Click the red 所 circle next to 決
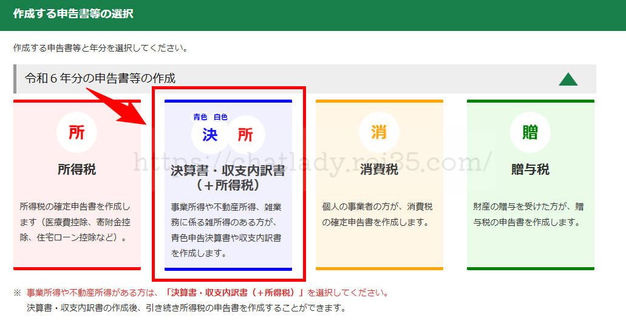The image size is (626, 320). pyautogui.click(x=245, y=135)
